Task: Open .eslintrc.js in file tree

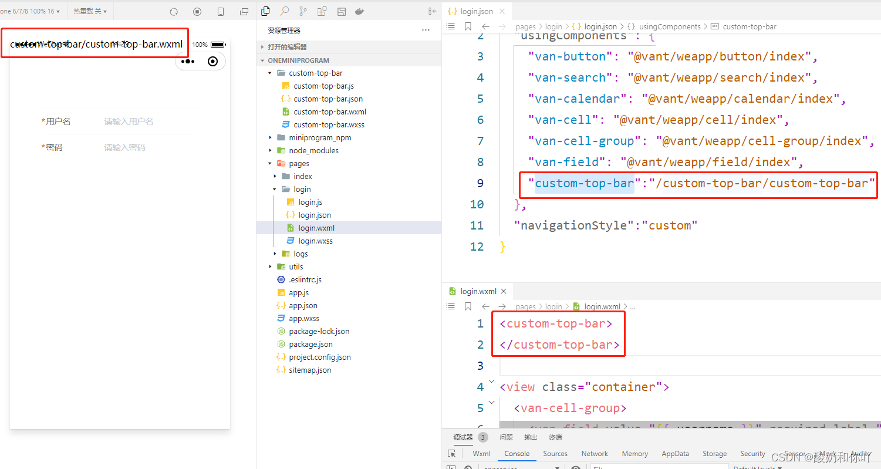Action: pos(305,279)
